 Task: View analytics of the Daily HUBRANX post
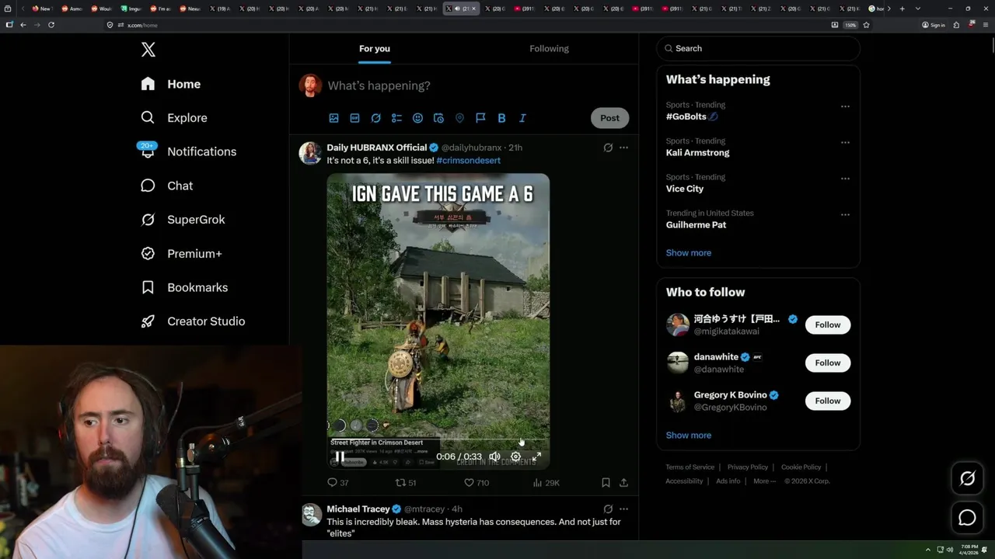(x=546, y=483)
